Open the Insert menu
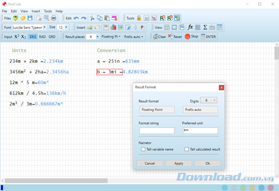279x191 pixels. [x=36, y=11]
